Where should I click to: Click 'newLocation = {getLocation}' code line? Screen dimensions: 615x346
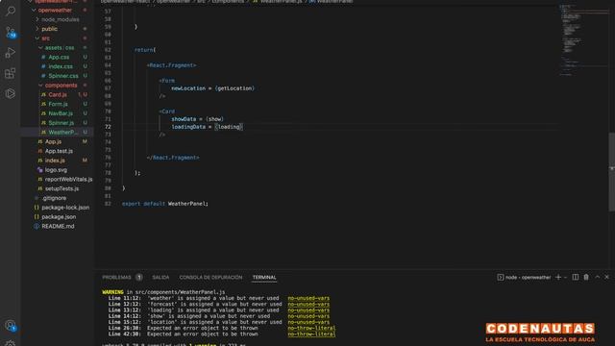click(213, 88)
